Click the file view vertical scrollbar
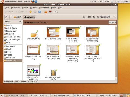 [x=116, y=52]
